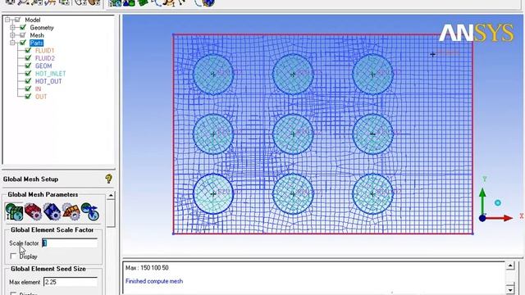Viewport: 525px width, 295px height.
Task: Enable Display checkbox under Scale factor
Action: (x=13, y=256)
